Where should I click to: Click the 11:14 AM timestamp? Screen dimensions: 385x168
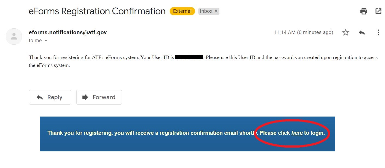tap(303, 32)
